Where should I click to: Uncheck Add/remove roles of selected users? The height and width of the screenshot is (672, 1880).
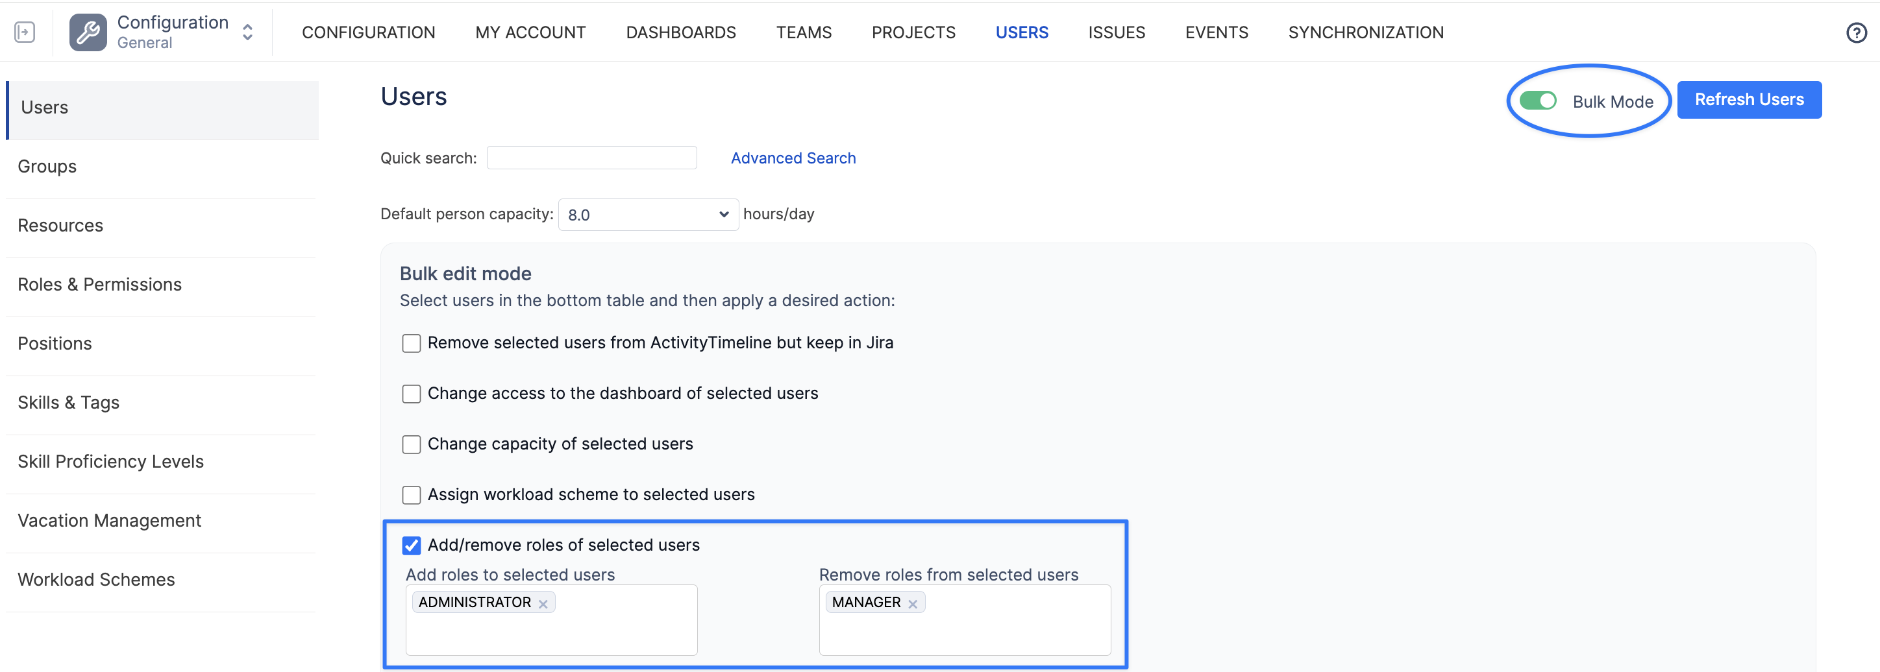412,545
